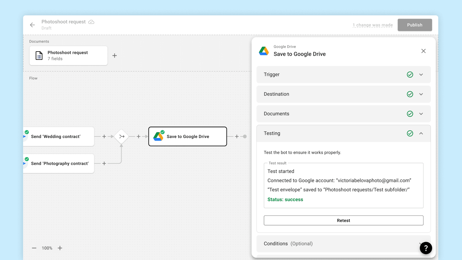This screenshot has width=462, height=260.
Task: Collapse the Testing section chevron
Action: tap(421, 133)
